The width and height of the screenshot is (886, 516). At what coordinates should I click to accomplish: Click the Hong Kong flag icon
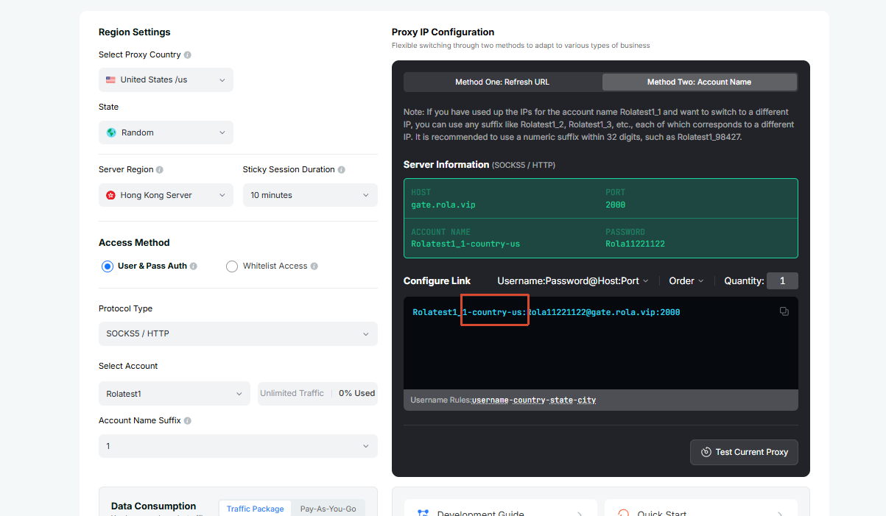click(110, 195)
